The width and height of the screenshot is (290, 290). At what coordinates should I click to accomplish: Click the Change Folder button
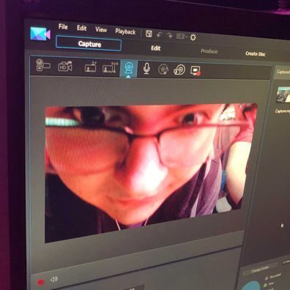coord(260,269)
